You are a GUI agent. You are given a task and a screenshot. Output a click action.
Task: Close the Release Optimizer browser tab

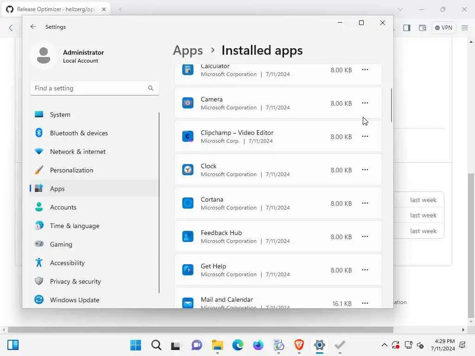click(104, 9)
